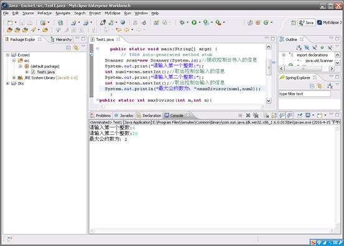Switch to the Javadoc tab
Image resolution: width=344 pixels, height=246 pixels.
(x=124, y=116)
